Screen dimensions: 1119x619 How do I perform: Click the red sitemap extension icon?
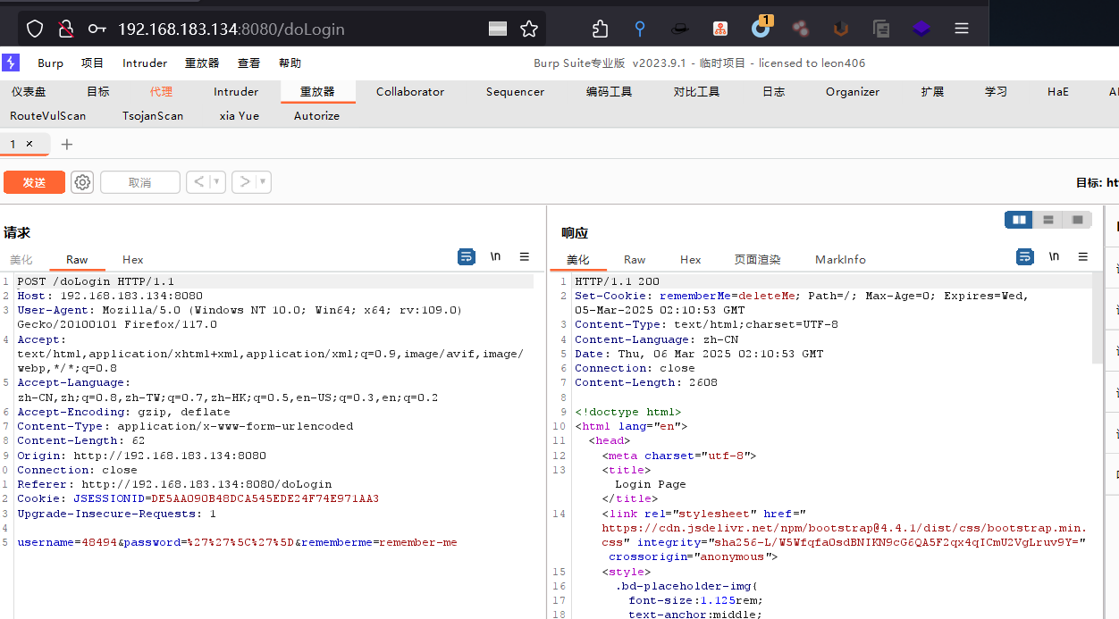[720, 29]
